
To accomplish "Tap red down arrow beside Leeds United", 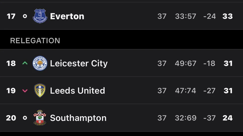I will coord(25,91).
